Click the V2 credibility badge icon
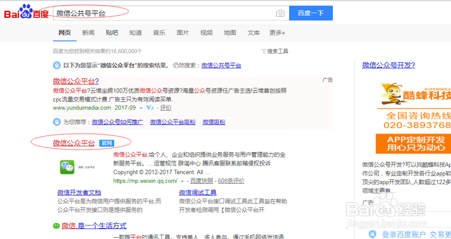This screenshot has width=451, height=239. click(x=150, y=108)
